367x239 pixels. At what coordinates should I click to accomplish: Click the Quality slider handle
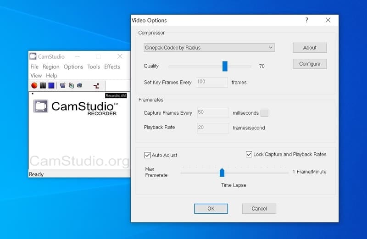click(225, 66)
